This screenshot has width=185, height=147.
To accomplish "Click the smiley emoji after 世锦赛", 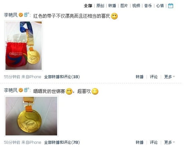I will point(69,91).
